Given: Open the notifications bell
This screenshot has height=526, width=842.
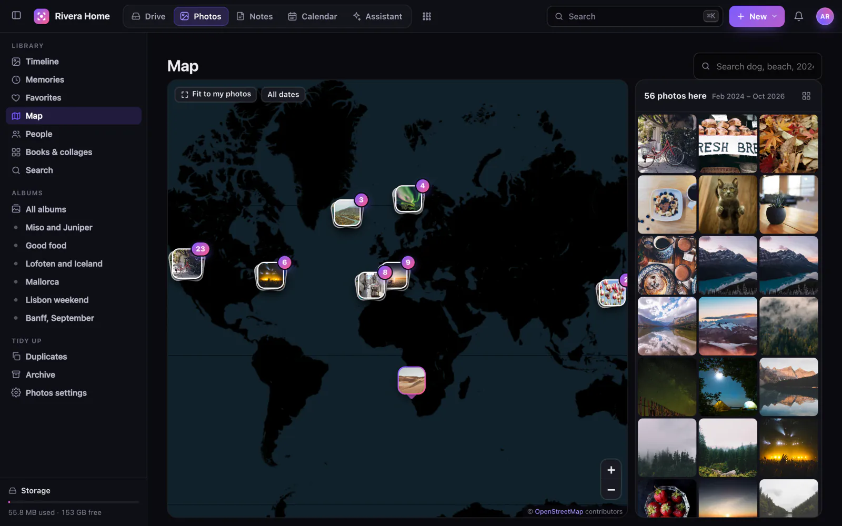Looking at the screenshot, I should click(x=798, y=16).
